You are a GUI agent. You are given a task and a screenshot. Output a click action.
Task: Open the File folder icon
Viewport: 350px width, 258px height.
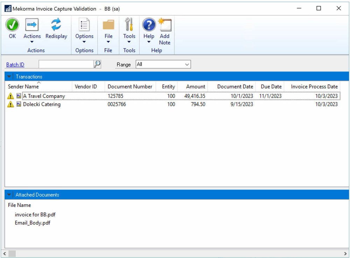[108, 24]
